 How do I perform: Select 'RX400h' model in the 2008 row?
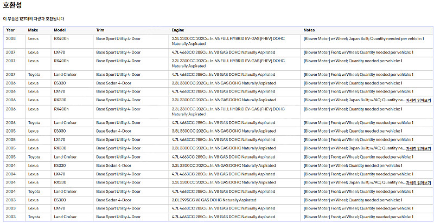coord(61,38)
